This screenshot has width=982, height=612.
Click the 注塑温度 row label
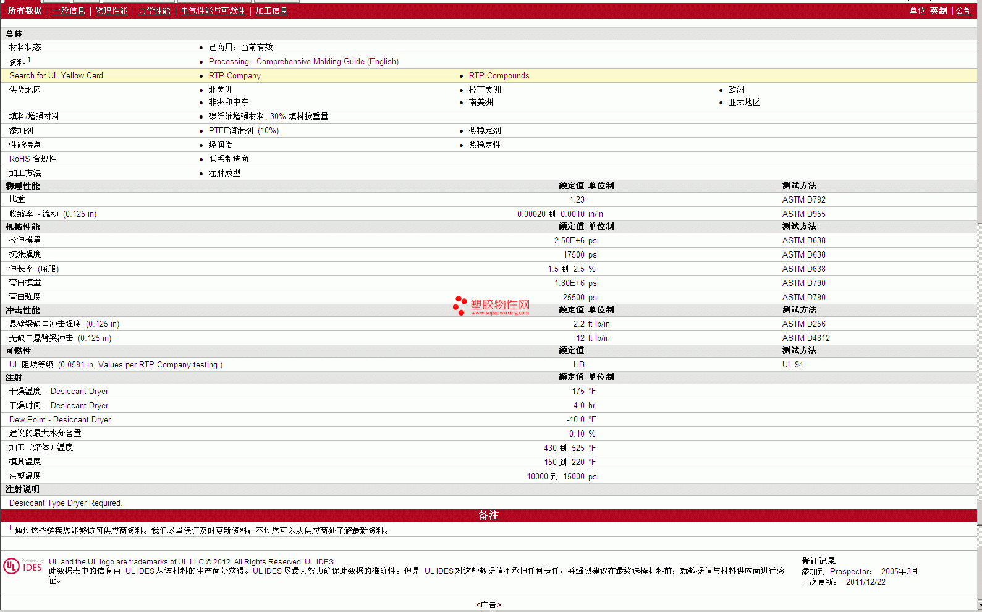25,476
